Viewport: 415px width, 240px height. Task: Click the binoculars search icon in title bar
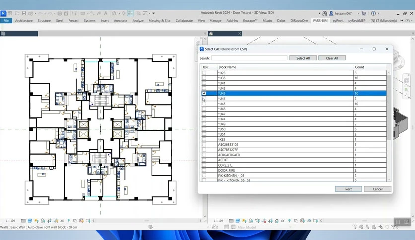click(325, 13)
